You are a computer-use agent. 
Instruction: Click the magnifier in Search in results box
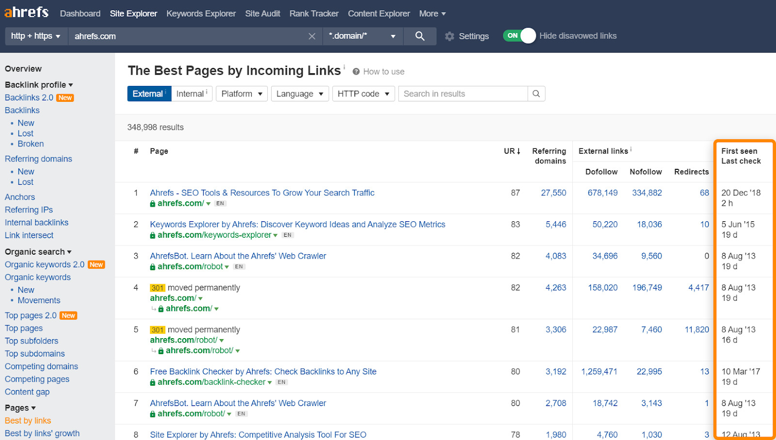536,93
